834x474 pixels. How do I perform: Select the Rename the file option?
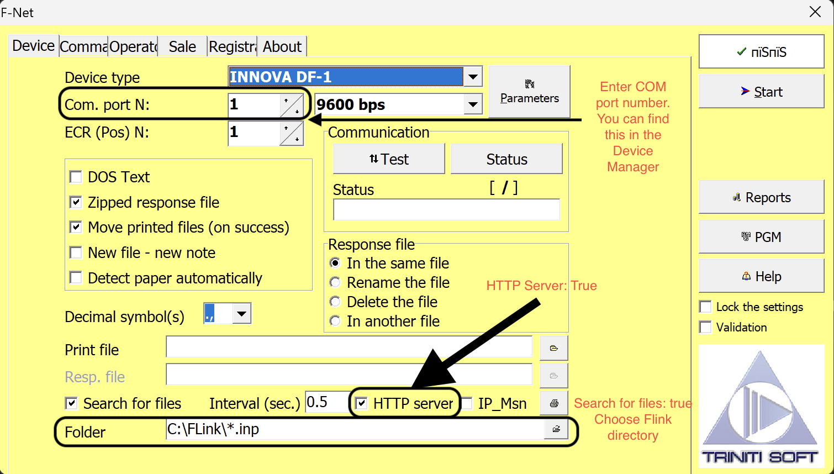(x=335, y=282)
